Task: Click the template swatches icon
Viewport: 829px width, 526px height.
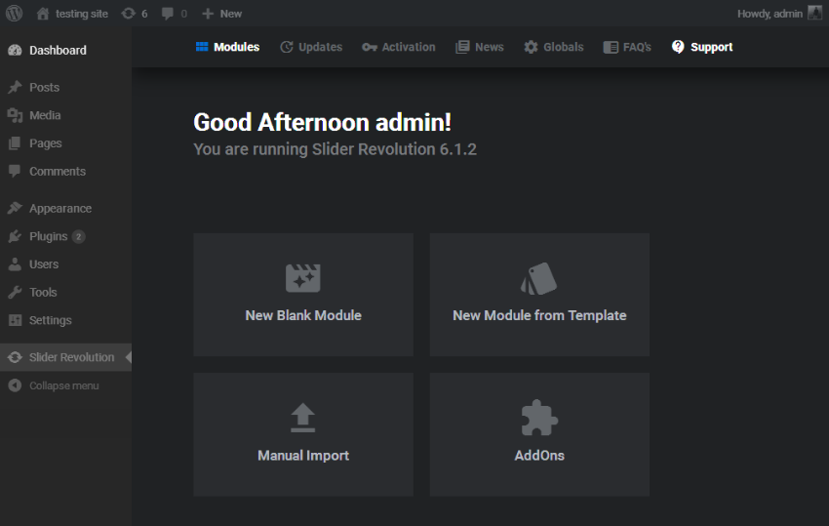Action: [x=538, y=278]
